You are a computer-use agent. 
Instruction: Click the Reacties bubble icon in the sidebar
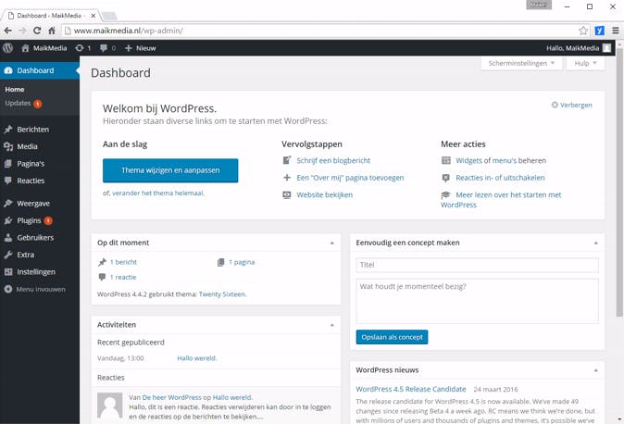click(8, 181)
